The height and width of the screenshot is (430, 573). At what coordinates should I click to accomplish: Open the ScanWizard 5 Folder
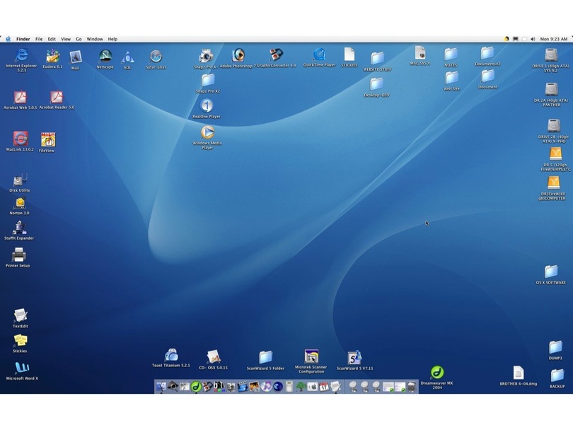tap(265, 357)
